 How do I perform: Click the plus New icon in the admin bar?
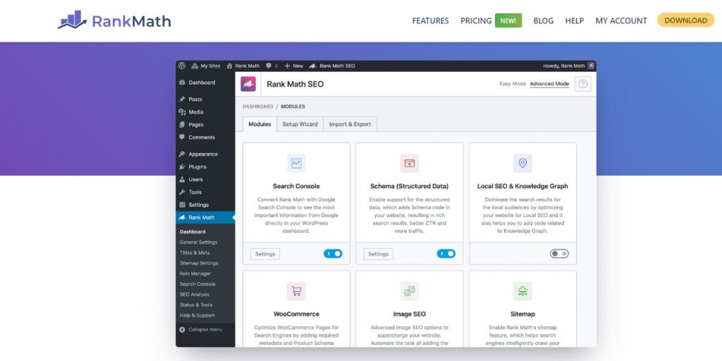coord(288,66)
